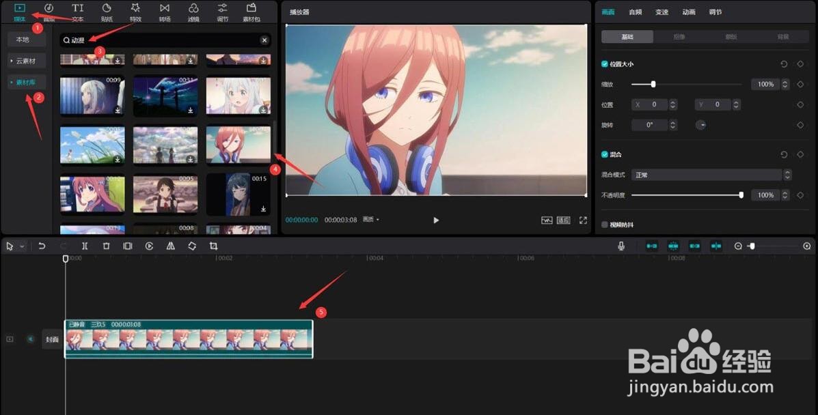
Task: Open the 素材包 material pack tab
Action: pyautogui.click(x=251, y=12)
